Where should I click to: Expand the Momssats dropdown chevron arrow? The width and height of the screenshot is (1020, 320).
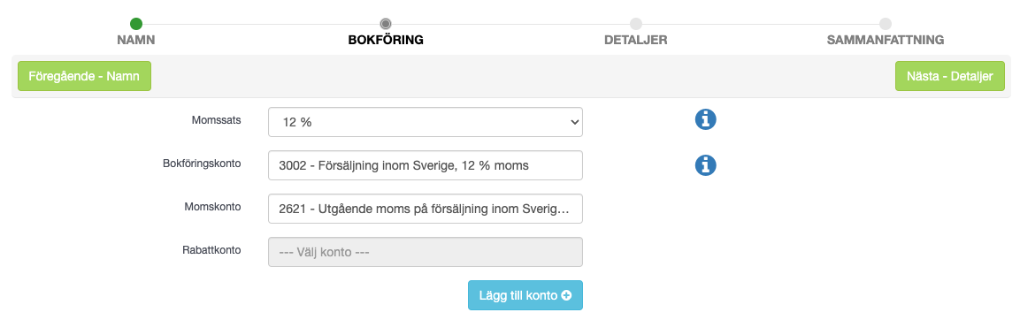coord(574,122)
